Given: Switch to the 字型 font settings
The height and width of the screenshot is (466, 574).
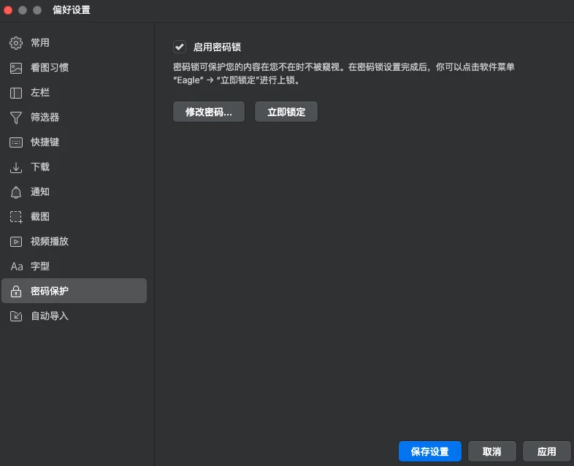Looking at the screenshot, I should pos(39,267).
